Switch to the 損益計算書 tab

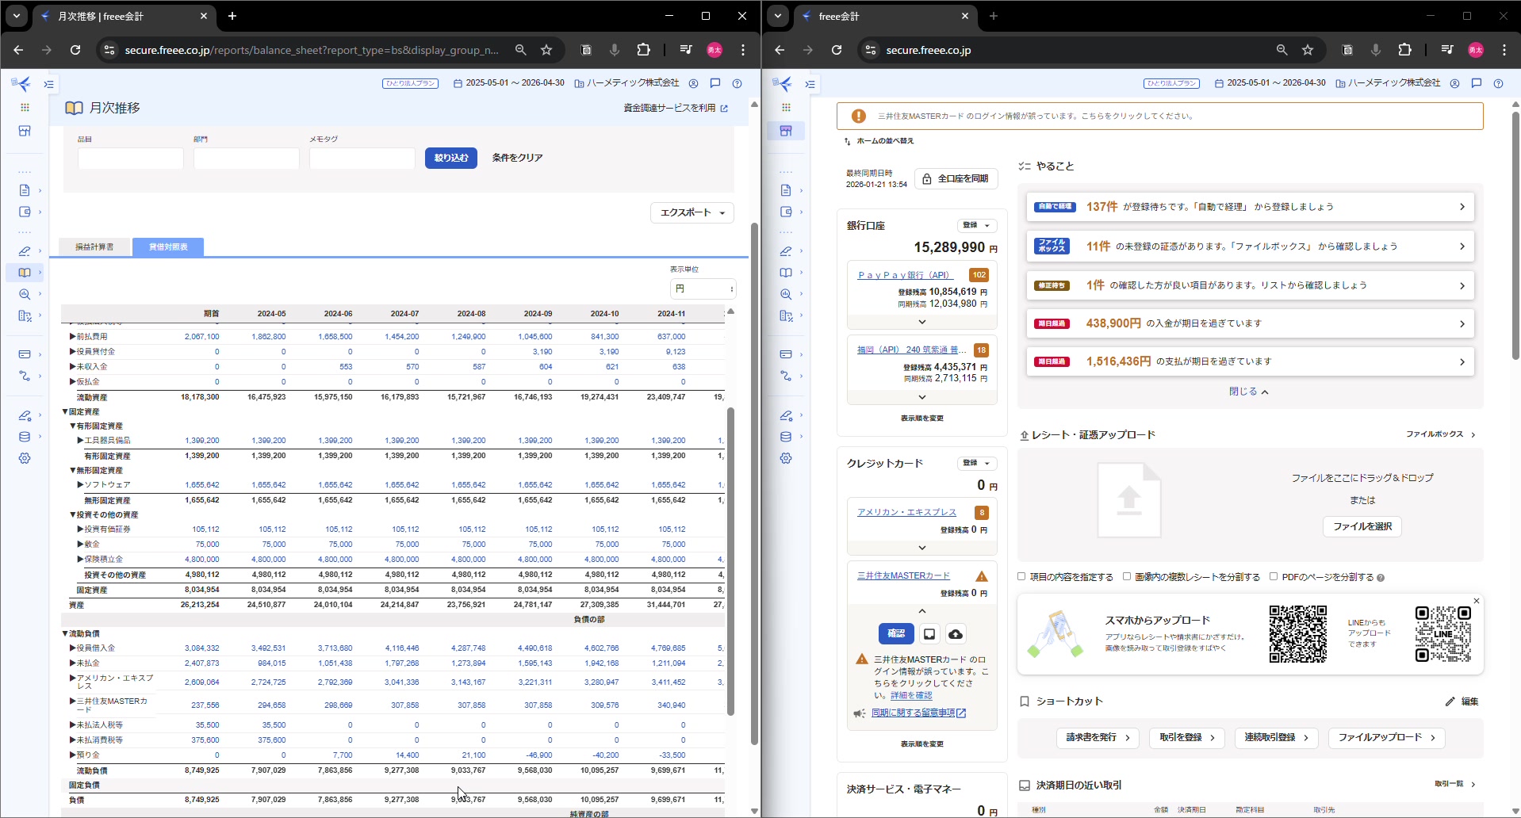[94, 247]
